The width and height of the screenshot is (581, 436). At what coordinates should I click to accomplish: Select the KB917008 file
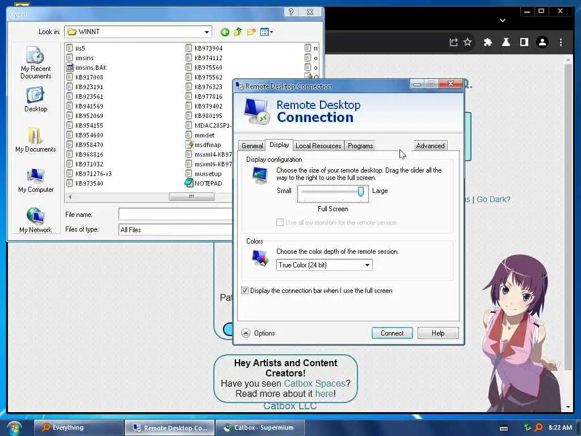pos(85,77)
